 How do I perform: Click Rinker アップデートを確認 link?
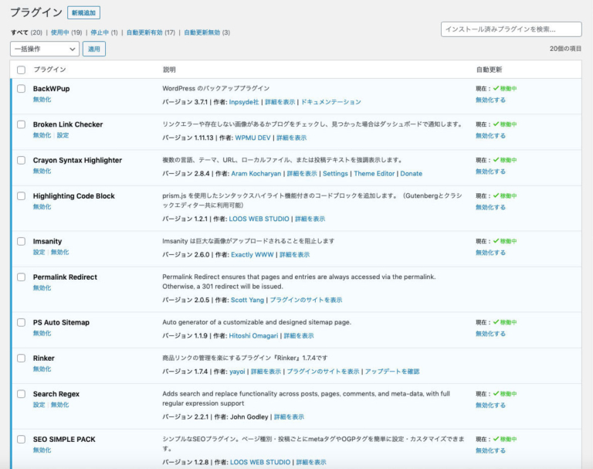click(x=392, y=372)
